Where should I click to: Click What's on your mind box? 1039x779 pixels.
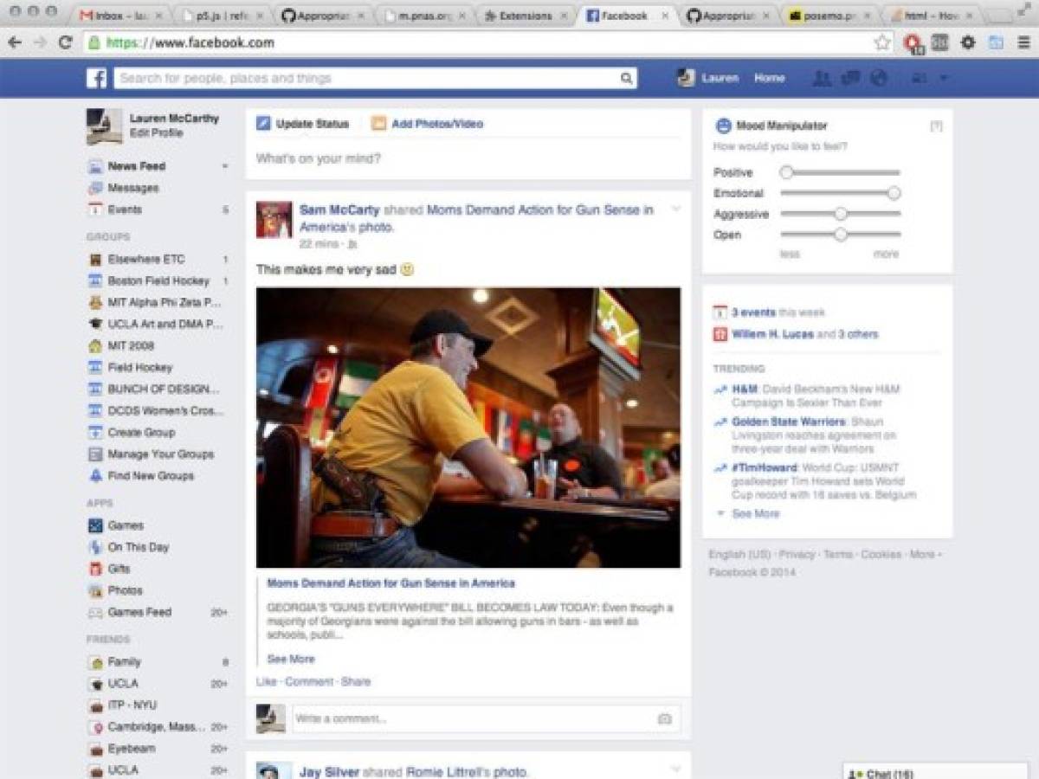(468, 158)
